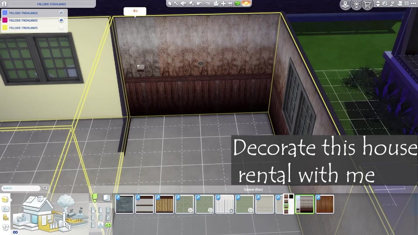Open the Hillside Highlands lot header

(x=51, y=4)
